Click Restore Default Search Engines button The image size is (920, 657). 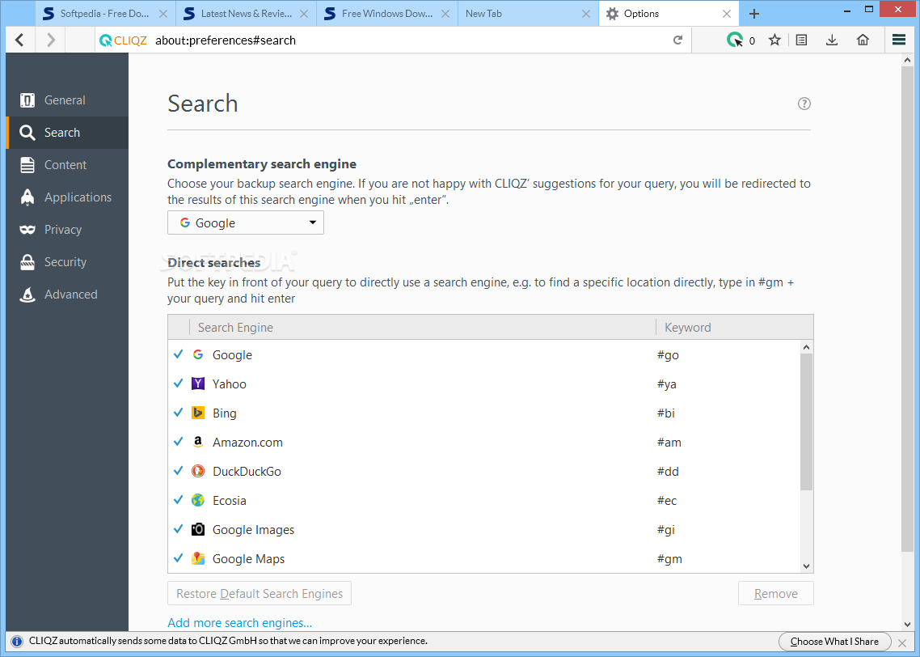tap(260, 594)
